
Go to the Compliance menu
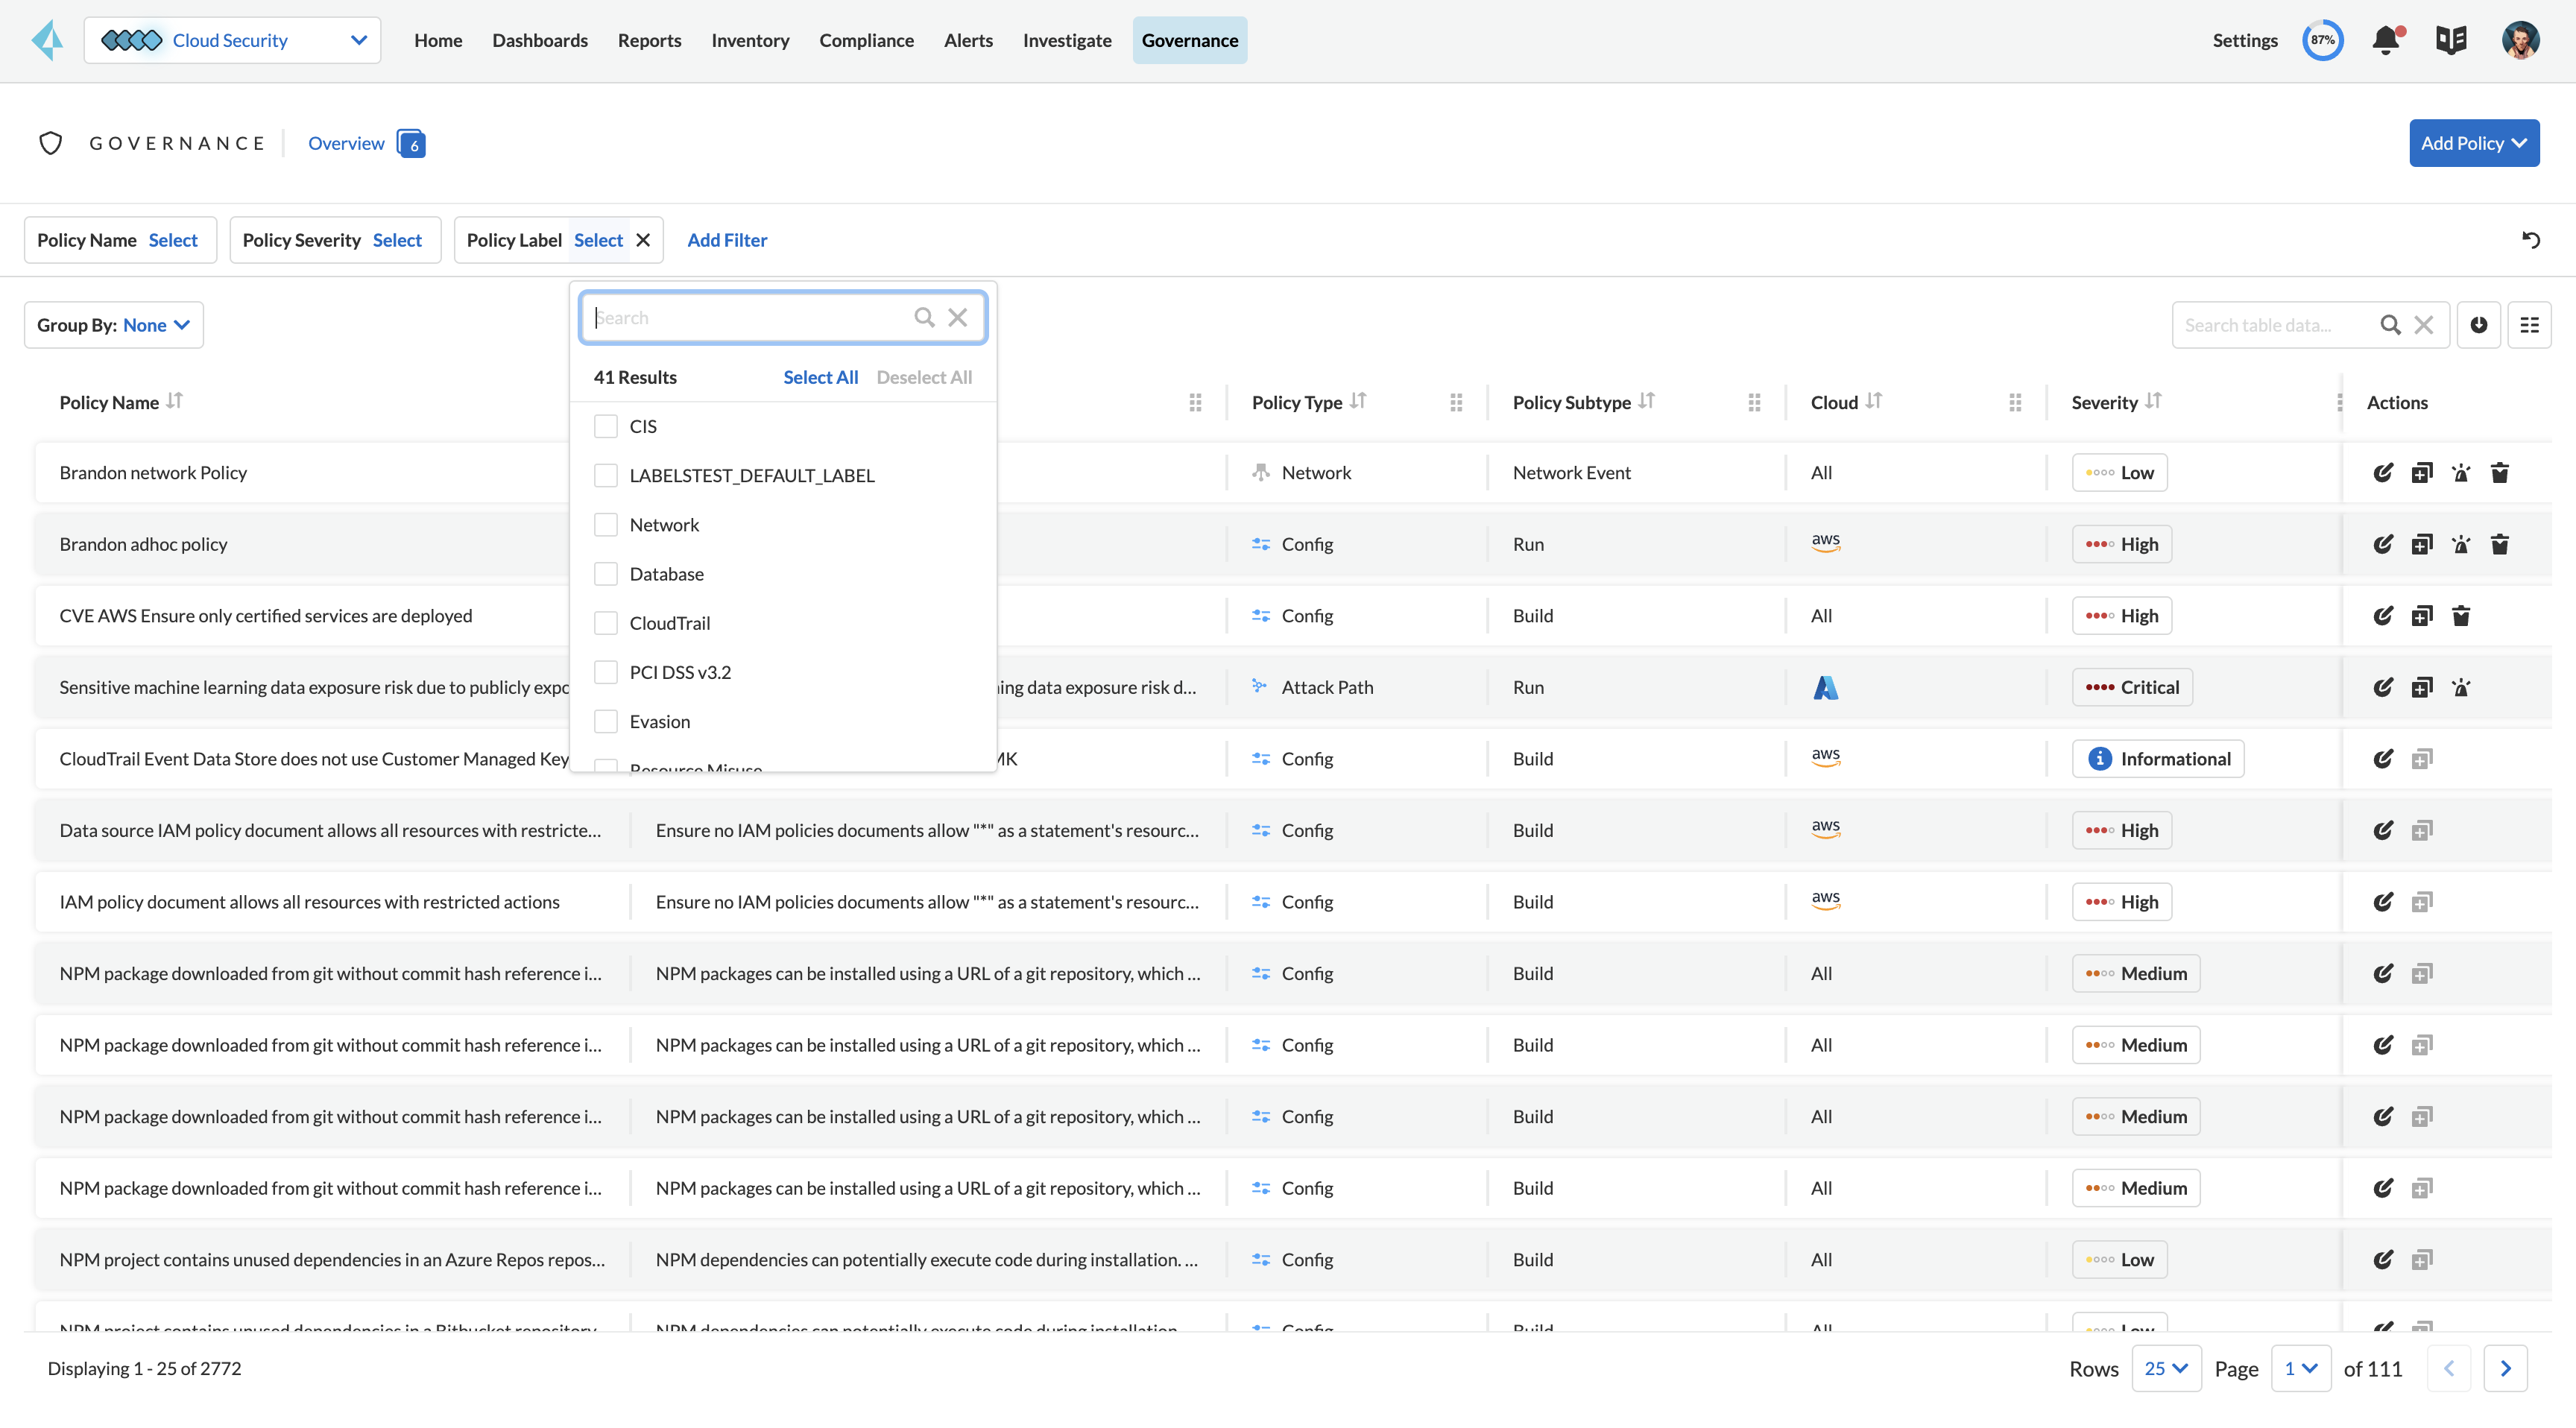tap(866, 40)
